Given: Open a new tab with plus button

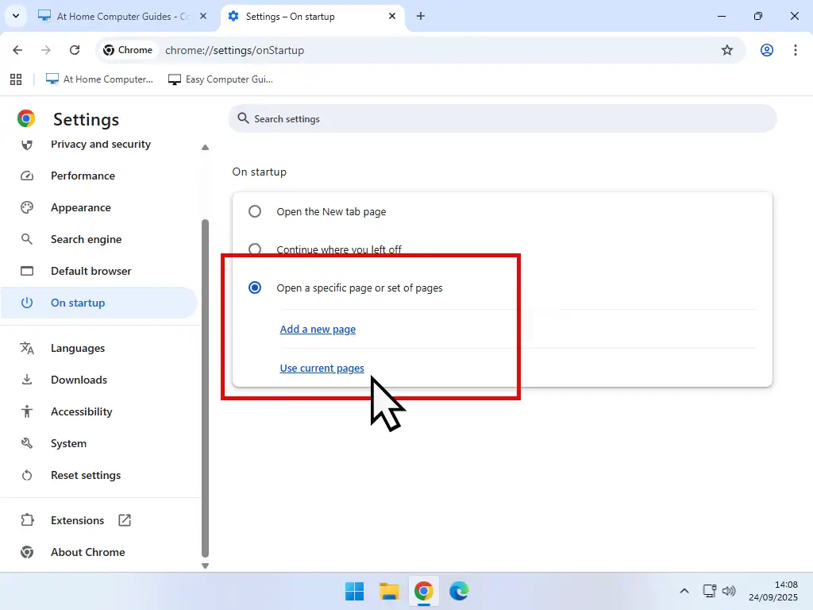Looking at the screenshot, I should [x=421, y=16].
